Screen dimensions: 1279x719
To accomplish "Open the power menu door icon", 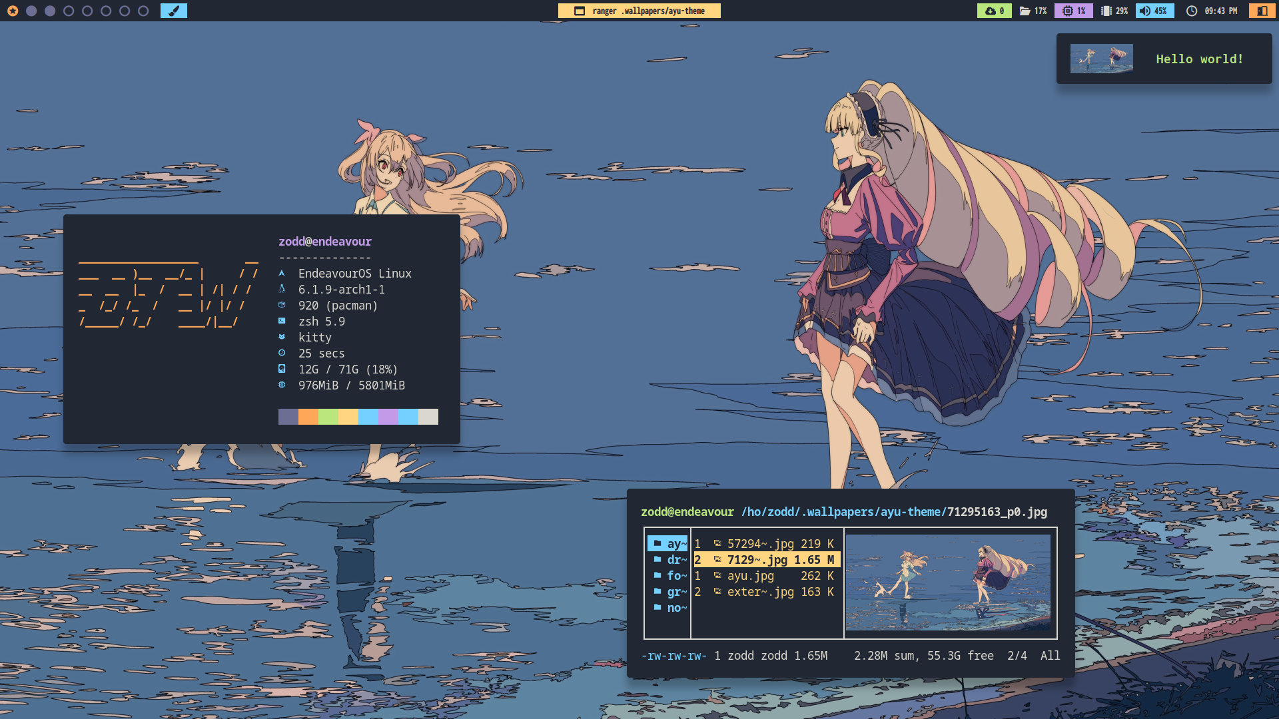I will coord(1262,11).
